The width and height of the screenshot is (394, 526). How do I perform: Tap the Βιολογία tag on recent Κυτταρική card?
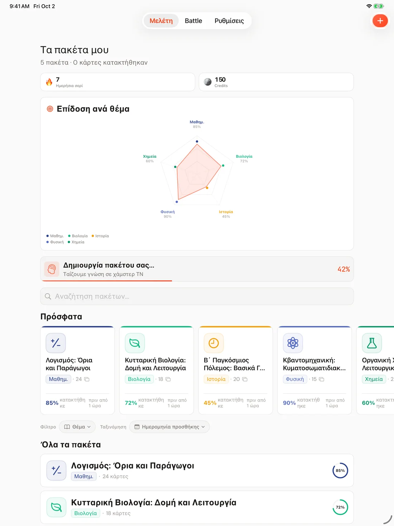click(139, 379)
